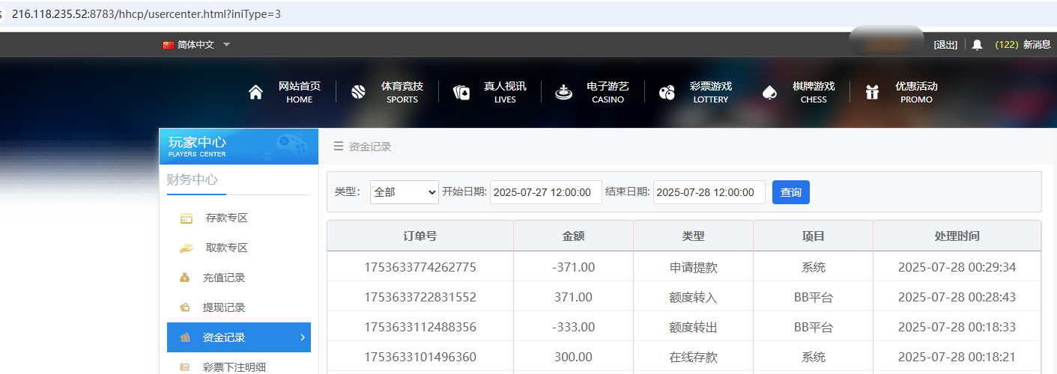Open notifications via the bell icon
Image resolution: width=1057 pixels, height=374 pixels.
(x=977, y=45)
